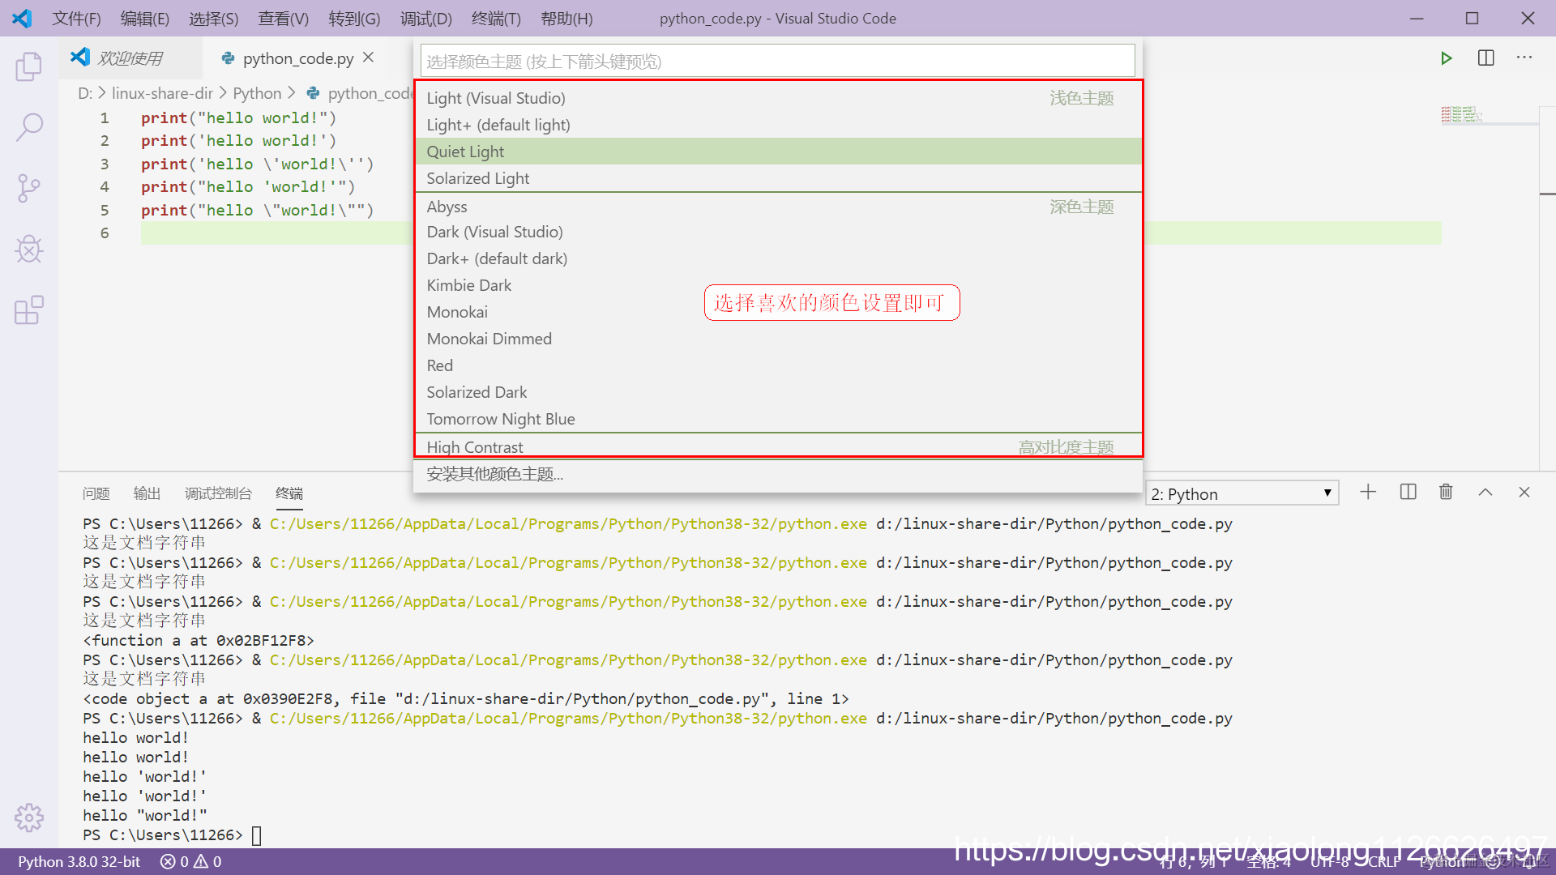Select the High Contrast theme
The width and height of the screenshot is (1556, 875).
click(777, 446)
